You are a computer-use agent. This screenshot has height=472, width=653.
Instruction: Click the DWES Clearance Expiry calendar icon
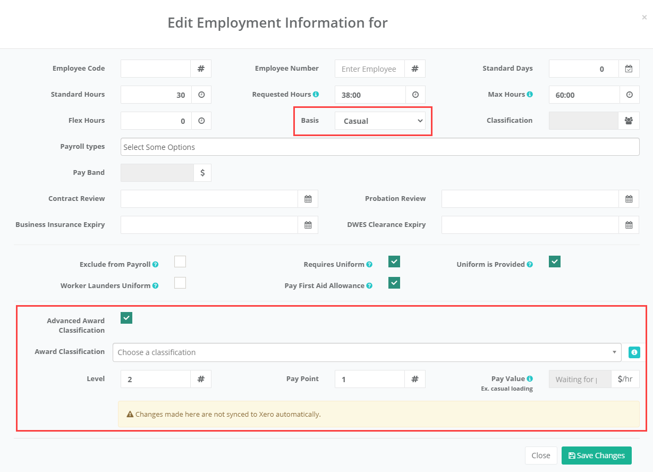tap(629, 225)
